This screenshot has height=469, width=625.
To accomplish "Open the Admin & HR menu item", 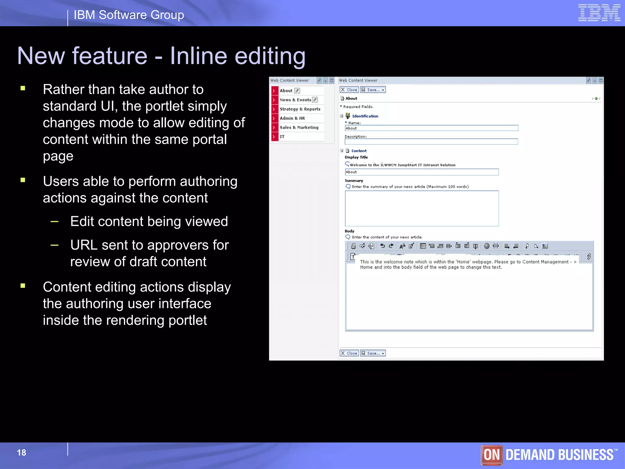I will point(292,118).
